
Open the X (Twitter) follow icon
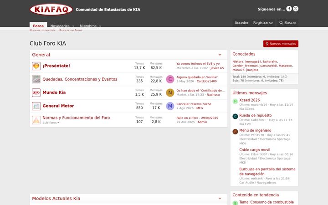click(x=296, y=9)
